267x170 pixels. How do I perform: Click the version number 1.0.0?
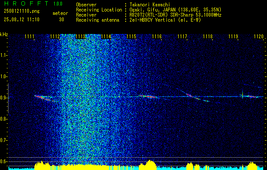point(58,4)
